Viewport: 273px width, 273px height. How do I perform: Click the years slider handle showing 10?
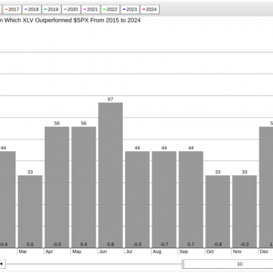click(228, 264)
